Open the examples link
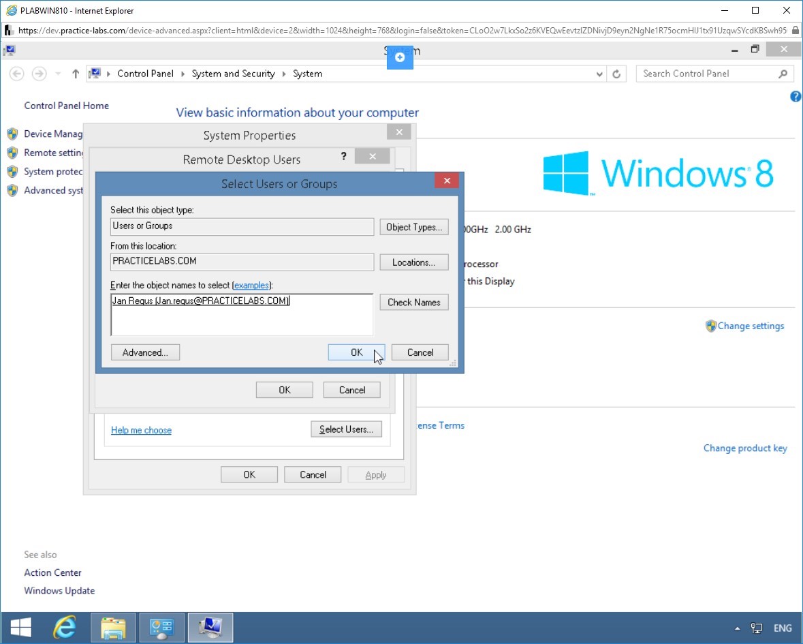The image size is (803, 644). point(251,286)
